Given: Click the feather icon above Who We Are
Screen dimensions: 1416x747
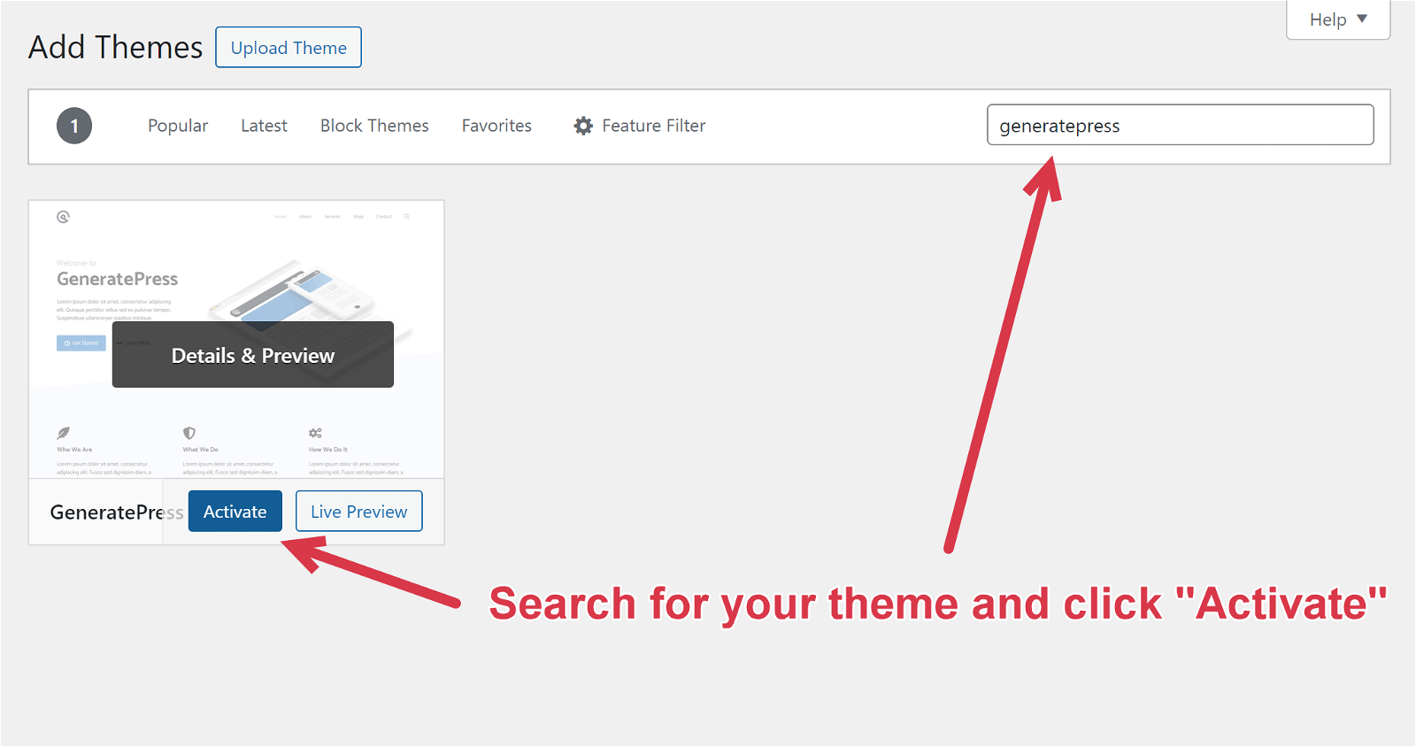Looking at the screenshot, I should 63,433.
